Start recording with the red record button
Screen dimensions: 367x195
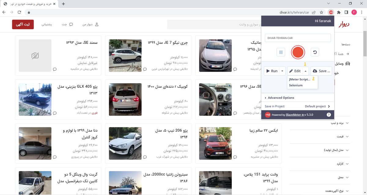coord(298,52)
